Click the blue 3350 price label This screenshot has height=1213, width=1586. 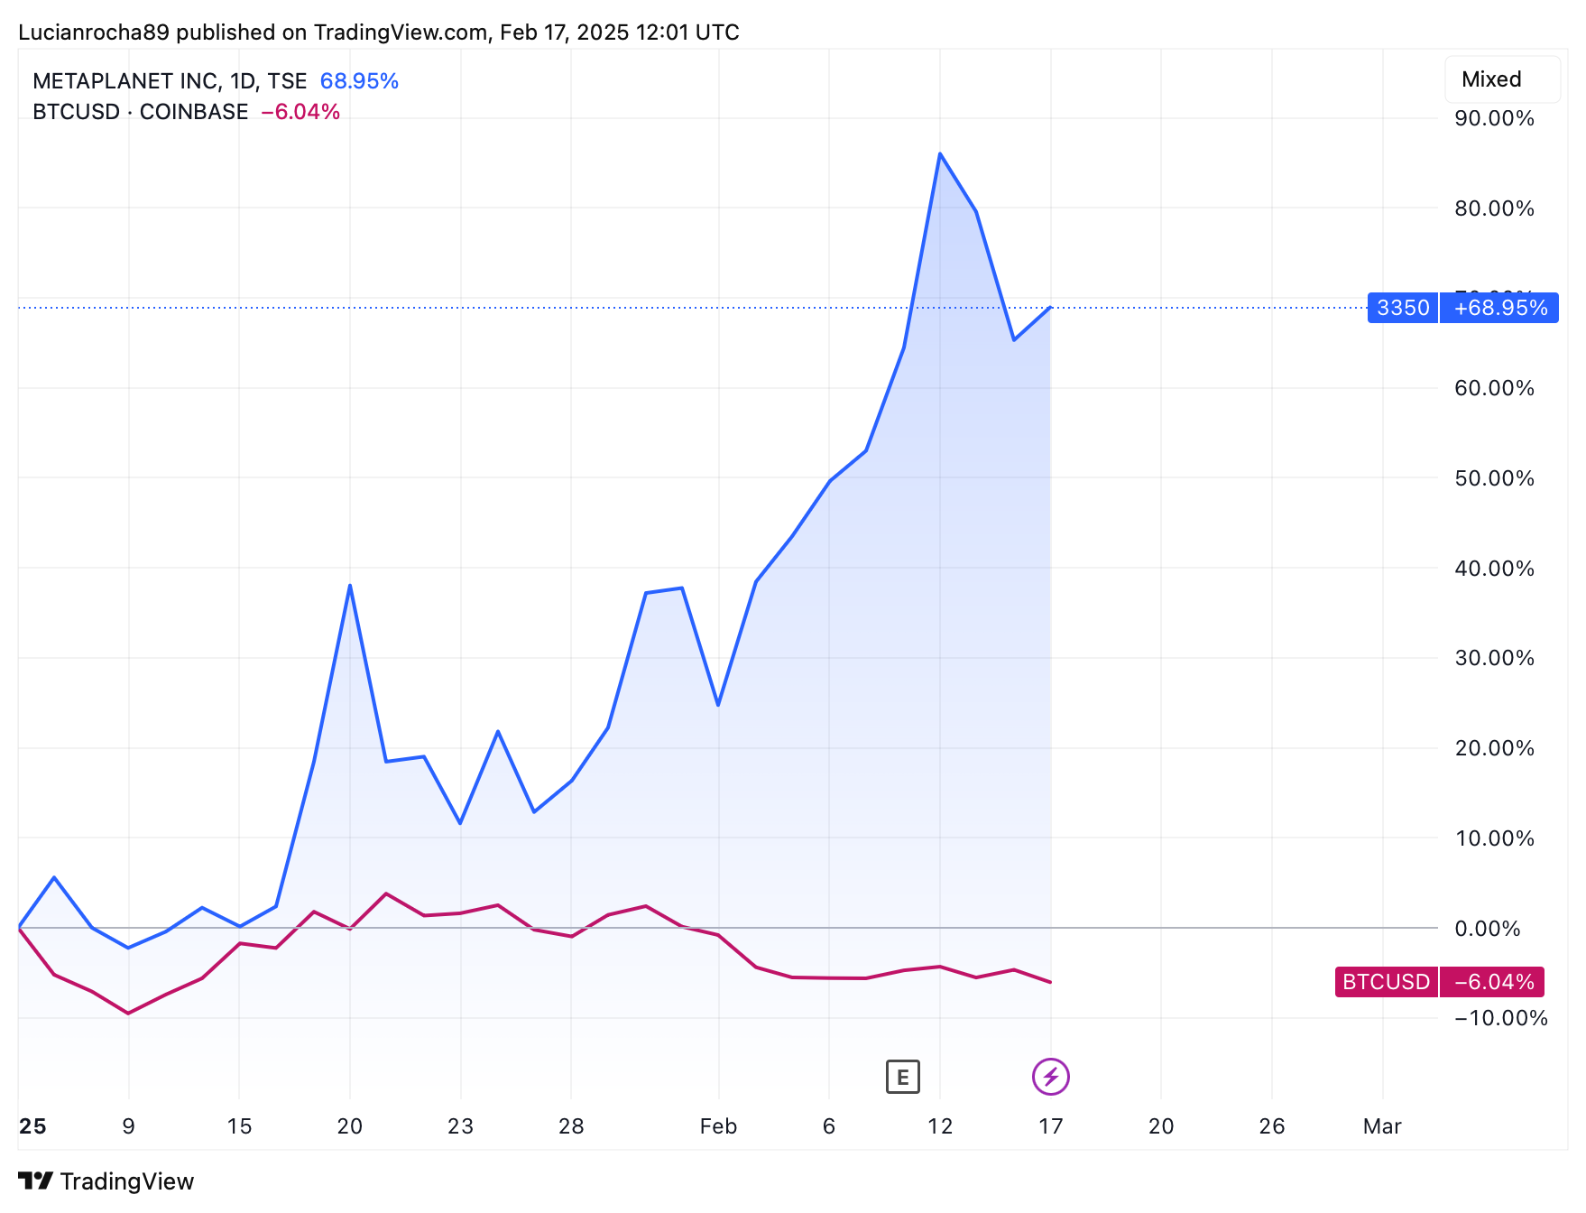point(1403,308)
